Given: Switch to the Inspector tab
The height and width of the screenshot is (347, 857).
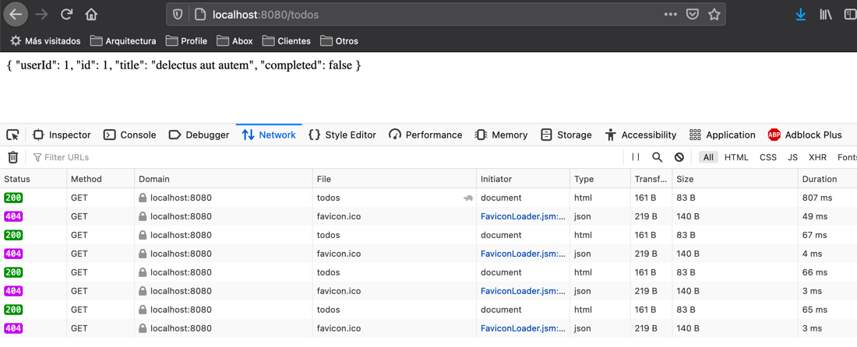Looking at the screenshot, I should [x=62, y=135].
